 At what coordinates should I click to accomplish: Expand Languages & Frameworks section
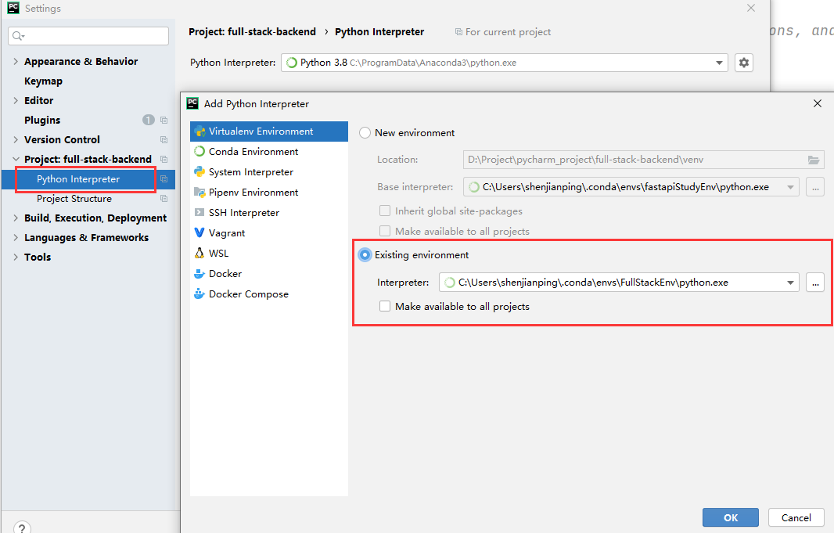16,238
